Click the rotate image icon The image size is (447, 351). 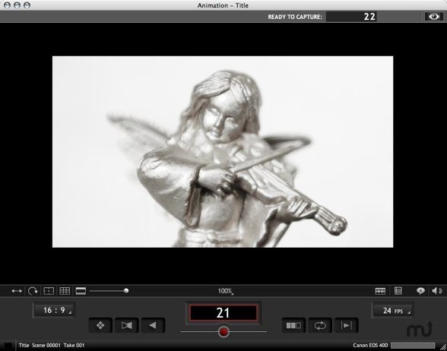pyautogui.click(x=33, y=291)
